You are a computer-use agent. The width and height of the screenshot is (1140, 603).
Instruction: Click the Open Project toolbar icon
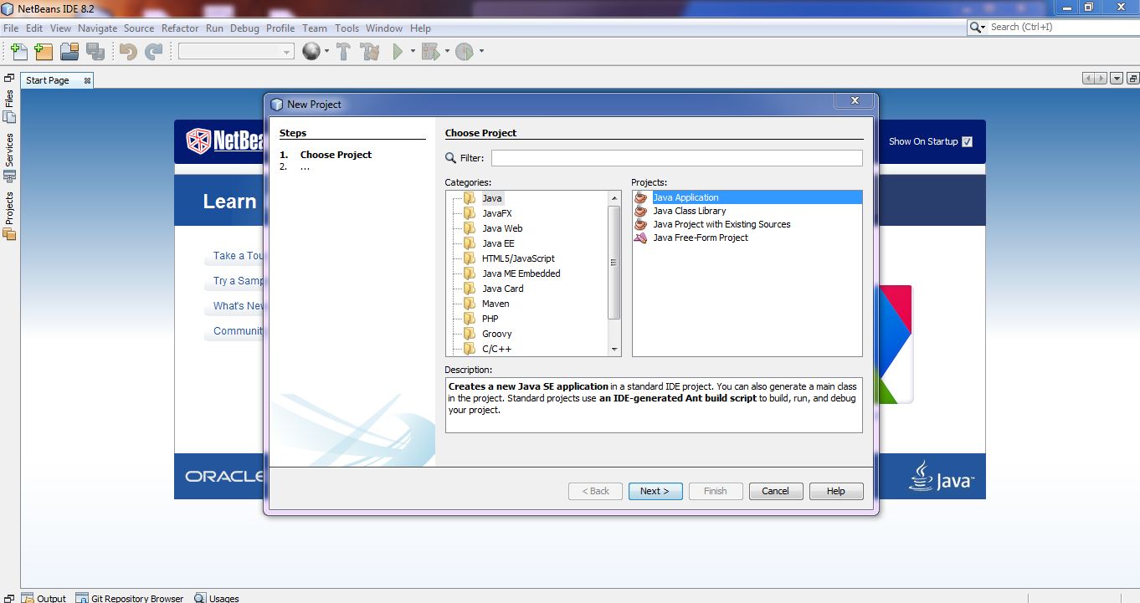(x=69, y=52)
